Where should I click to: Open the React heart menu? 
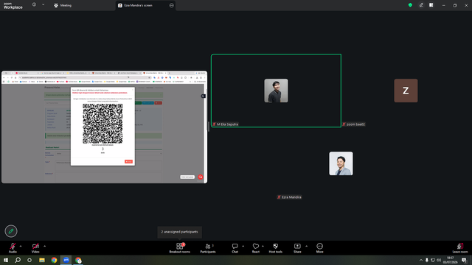(256, 248)
